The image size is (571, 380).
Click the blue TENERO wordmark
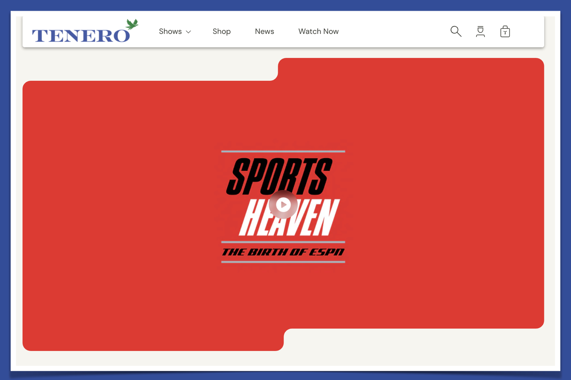(81, 35)
